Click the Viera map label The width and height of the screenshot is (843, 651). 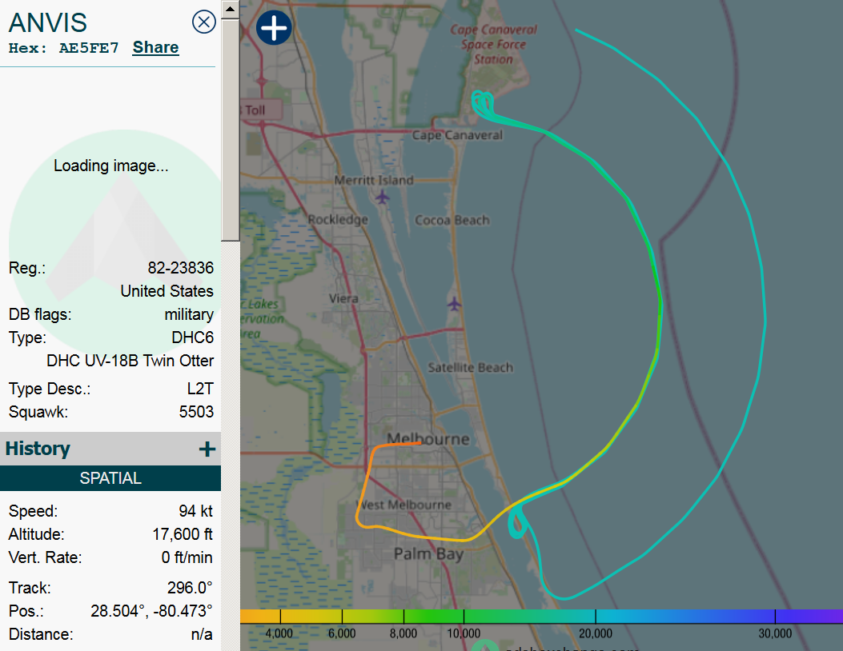coord(343,298)
